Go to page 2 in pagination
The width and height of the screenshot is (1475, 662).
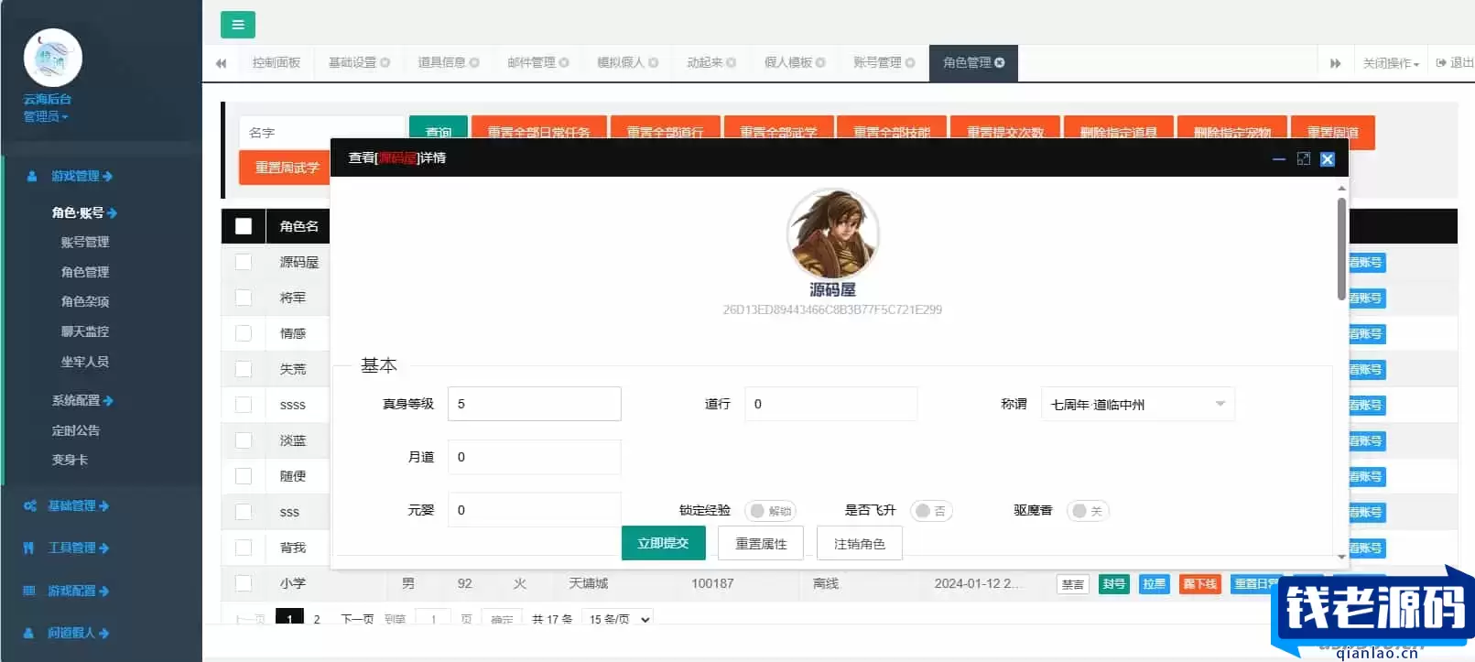pos(317,620)
